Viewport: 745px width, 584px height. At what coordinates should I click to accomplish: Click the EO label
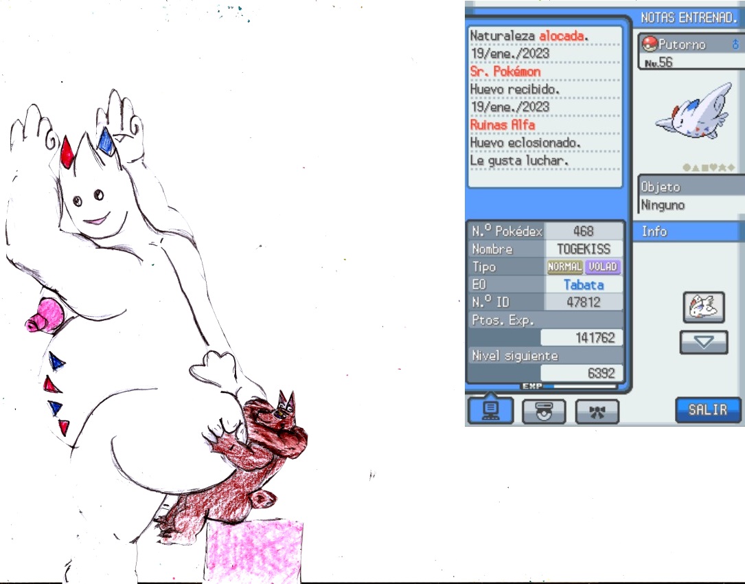pos(479,285)
